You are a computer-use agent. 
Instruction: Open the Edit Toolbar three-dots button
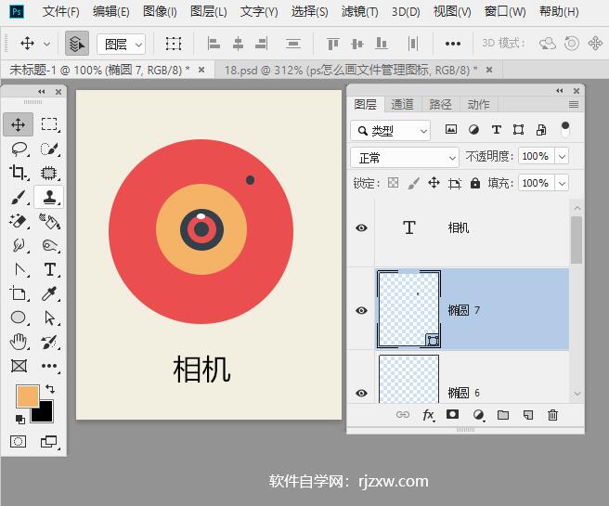point(49,366)
